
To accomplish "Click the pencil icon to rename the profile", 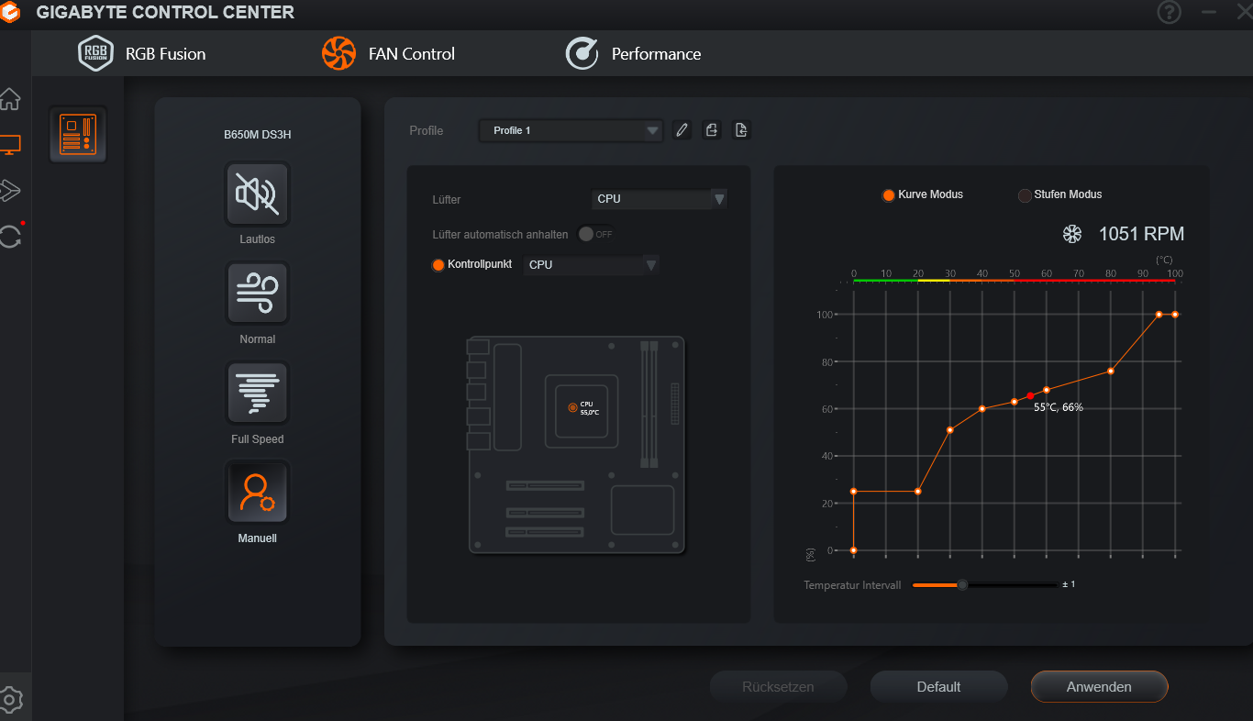I will click(682, 130).
